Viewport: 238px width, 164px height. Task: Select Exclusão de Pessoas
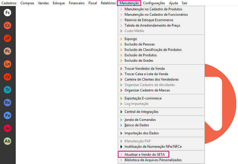pos(161,44)
